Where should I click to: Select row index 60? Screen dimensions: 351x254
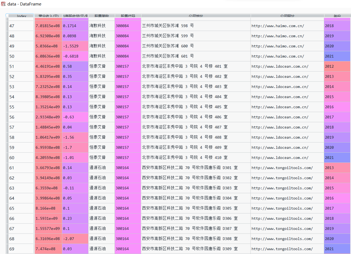tap(21, 158)
